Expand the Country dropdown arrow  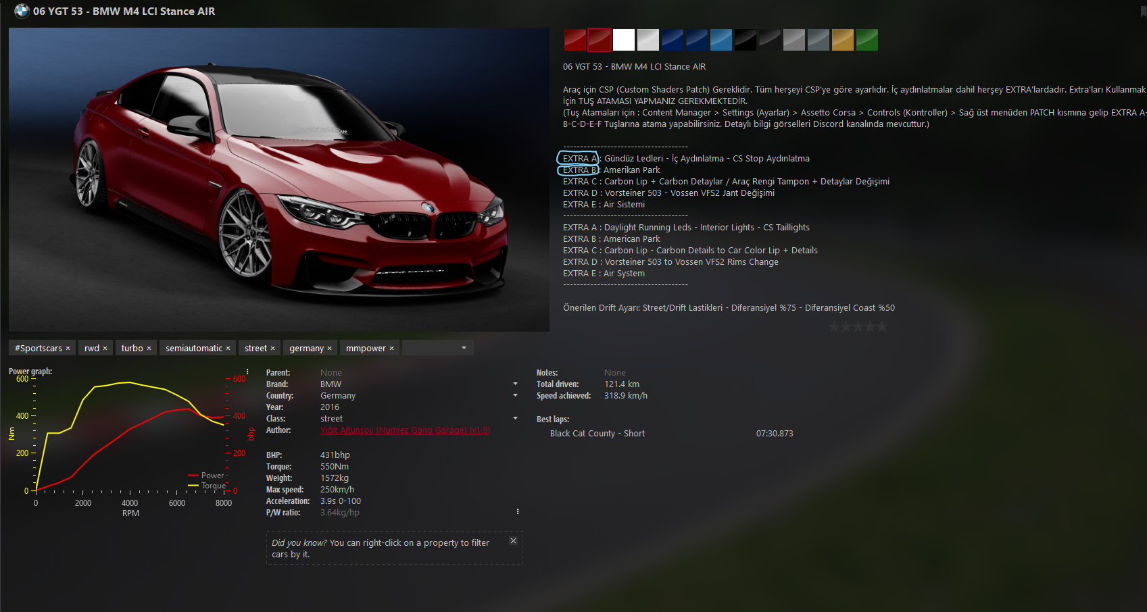pyautogui.click(x=515, y=395)
